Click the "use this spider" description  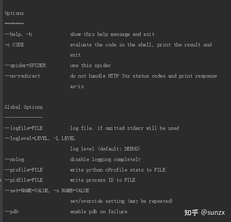click(x=90, y=66)
